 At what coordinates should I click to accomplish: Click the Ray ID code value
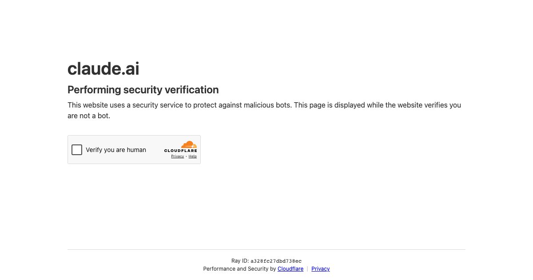pyautogui.click(x=276, y=261)
